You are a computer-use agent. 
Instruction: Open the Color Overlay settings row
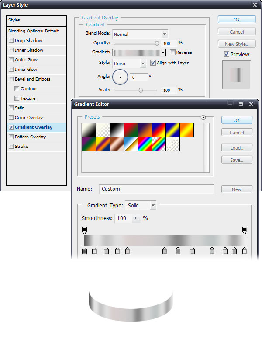click(36, 117)
